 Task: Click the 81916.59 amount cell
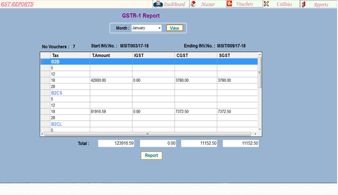click(111, 111)
